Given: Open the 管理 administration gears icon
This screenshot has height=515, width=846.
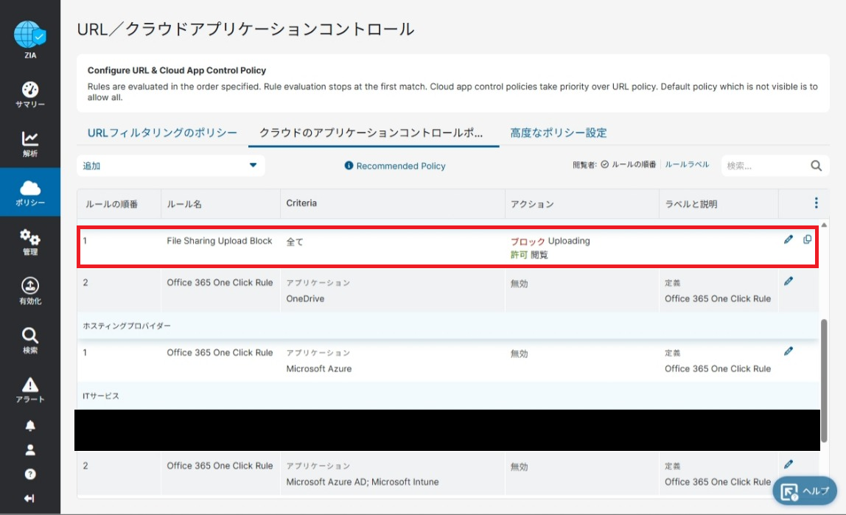Looking at the screenshot, I should 30,237.
